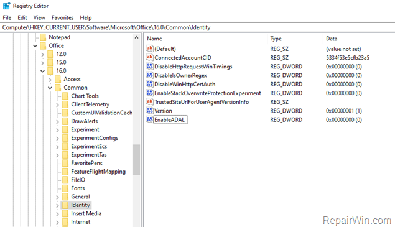
Task: Expand the 12.0 key
Action: click(42, 55)
